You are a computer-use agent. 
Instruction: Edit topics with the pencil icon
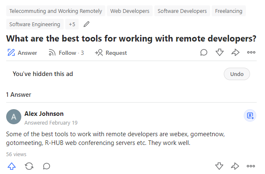coord(87,25)
